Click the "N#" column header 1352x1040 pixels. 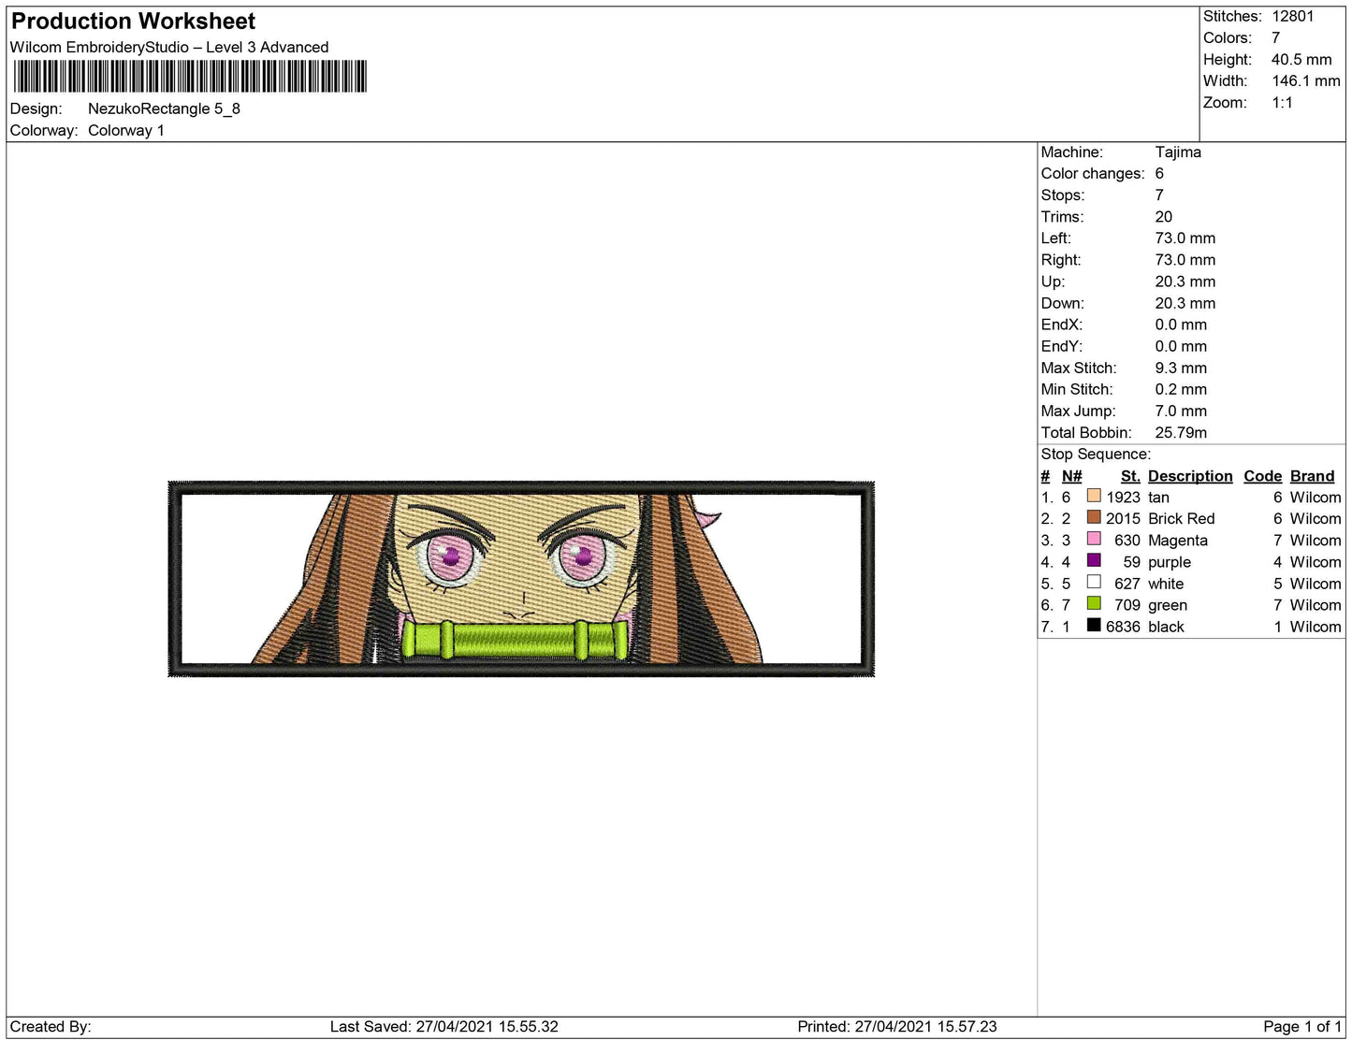click(1072, 476)
